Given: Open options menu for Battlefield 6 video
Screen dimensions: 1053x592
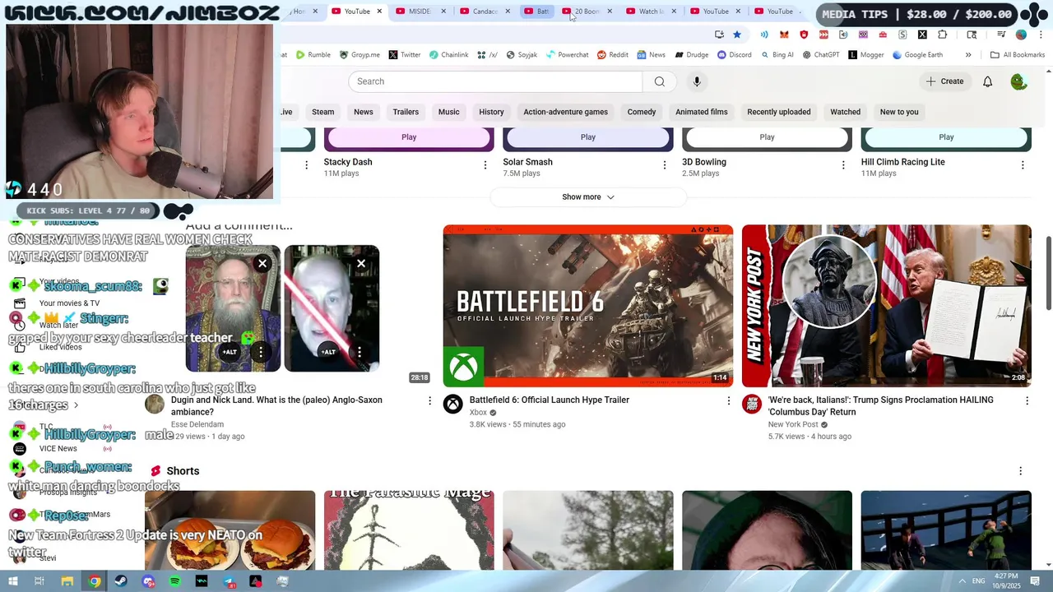Looking at the screenshot, I should coord(728,400).
